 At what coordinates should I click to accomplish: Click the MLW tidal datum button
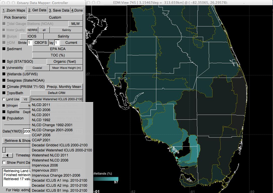click(75, 24)
